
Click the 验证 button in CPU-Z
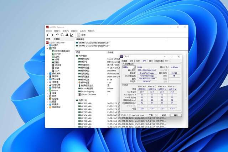pos(164,115)
